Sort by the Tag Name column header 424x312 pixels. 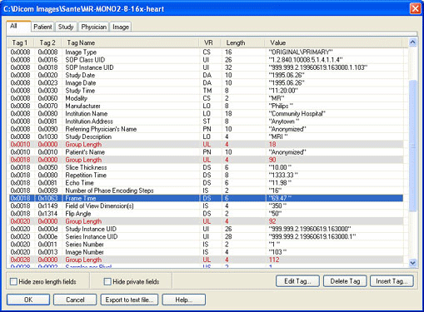pyautogui.click(x=130, y=42)
